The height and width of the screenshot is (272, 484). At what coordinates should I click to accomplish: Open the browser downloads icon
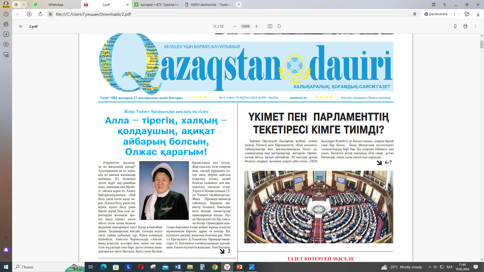478,14
